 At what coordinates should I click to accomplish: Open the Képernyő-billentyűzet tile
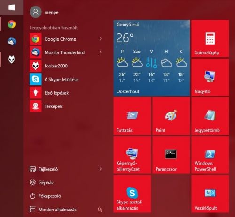click(132, 155)
